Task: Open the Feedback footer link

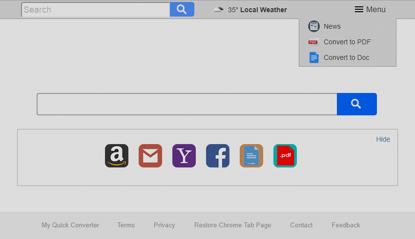Action: point(346,225)
